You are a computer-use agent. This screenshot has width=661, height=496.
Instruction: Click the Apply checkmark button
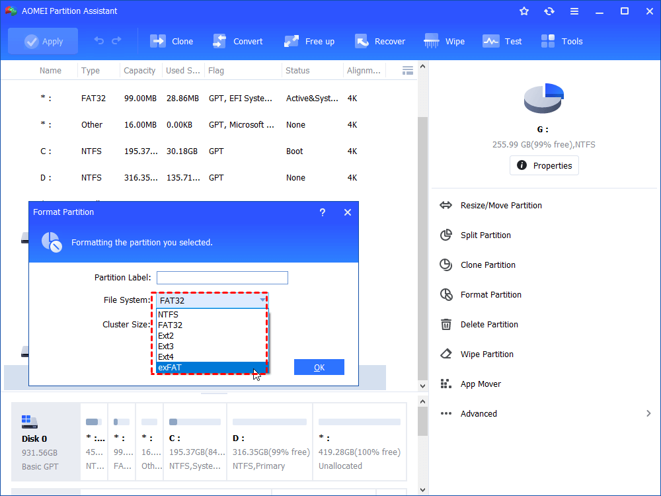click(x=43, y=41)
